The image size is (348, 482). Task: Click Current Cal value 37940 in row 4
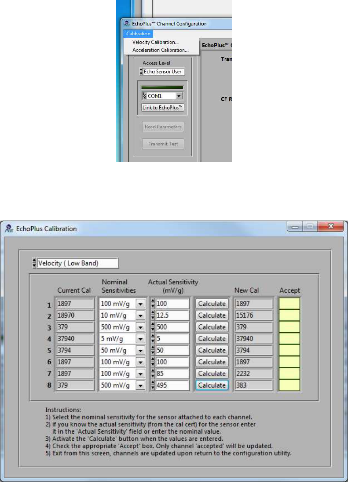(75, 339)
